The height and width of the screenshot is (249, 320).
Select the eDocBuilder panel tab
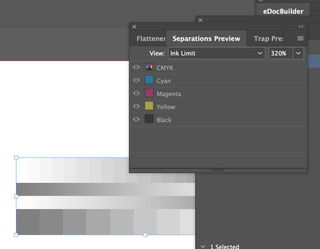(283, 11)
